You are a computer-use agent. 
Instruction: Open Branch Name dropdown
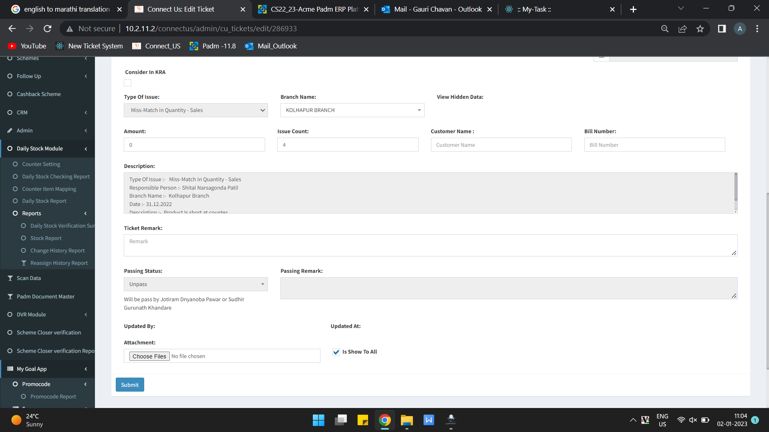click(x=352, y=110)
